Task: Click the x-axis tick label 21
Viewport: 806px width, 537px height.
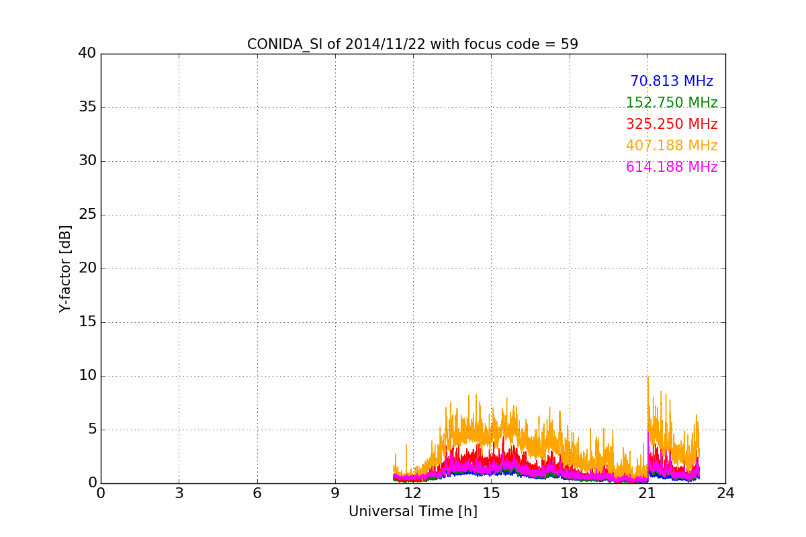Action: click(647, 493)
